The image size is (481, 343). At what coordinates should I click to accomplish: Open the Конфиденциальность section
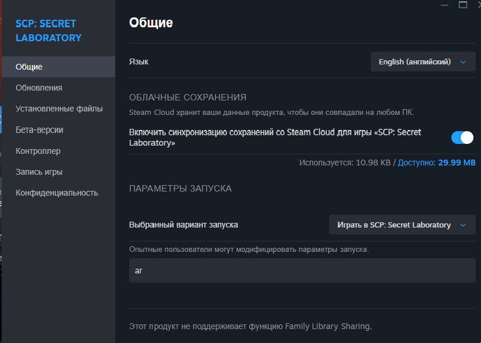(57, 193)
